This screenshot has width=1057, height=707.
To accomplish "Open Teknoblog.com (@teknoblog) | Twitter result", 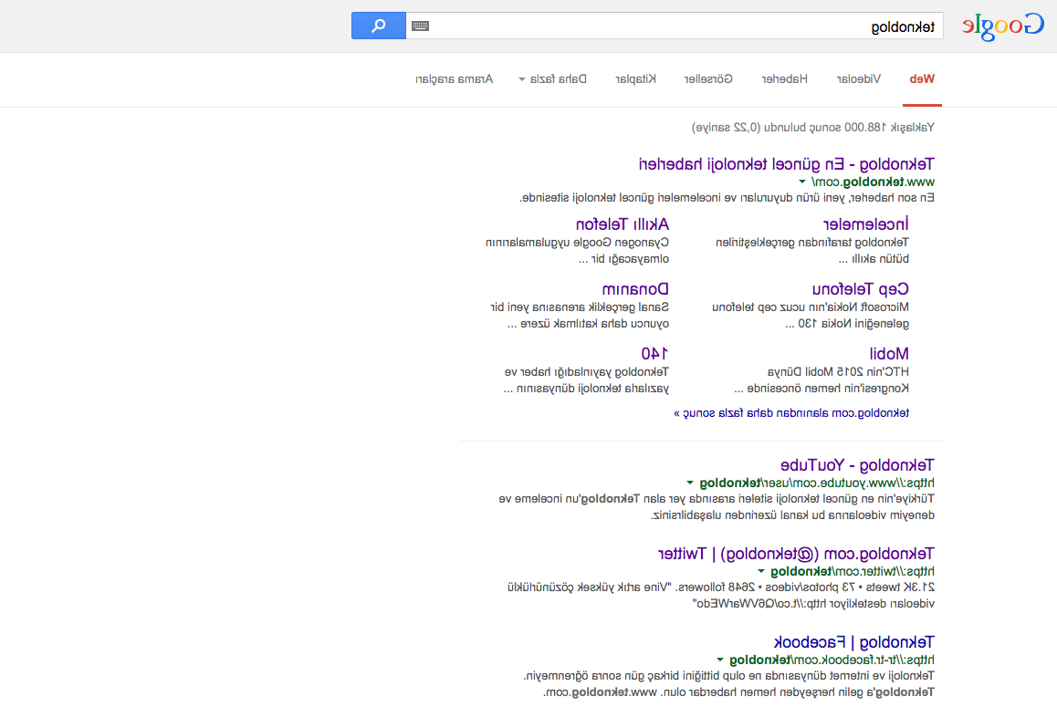I will (x=796, y=554).
